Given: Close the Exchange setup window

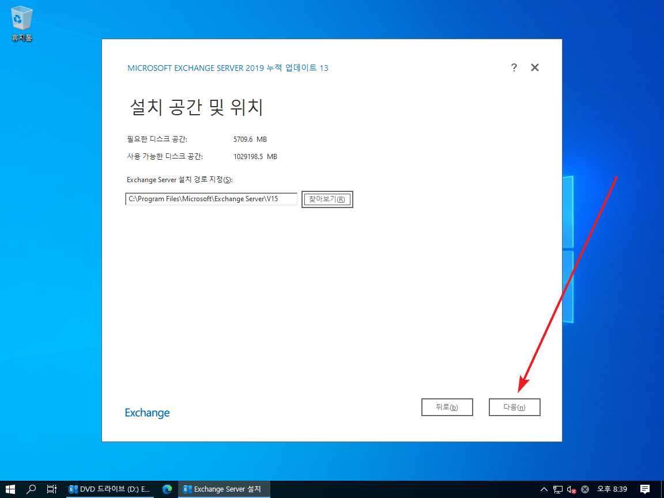Looking at the screenshot, I should 535,68.
